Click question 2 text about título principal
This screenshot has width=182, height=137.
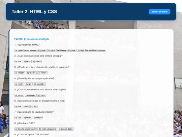(x=38, y=56)
